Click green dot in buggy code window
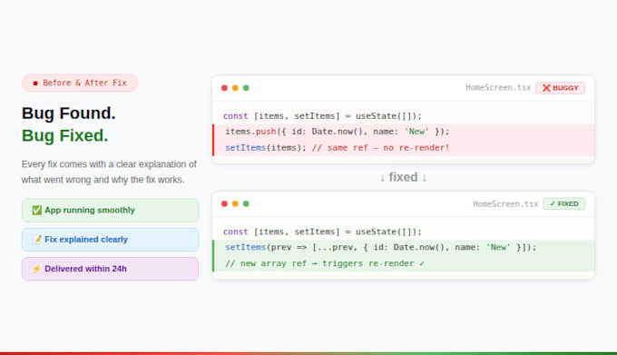Viewport: 617px width, 355px height. (x=246, y=88)
